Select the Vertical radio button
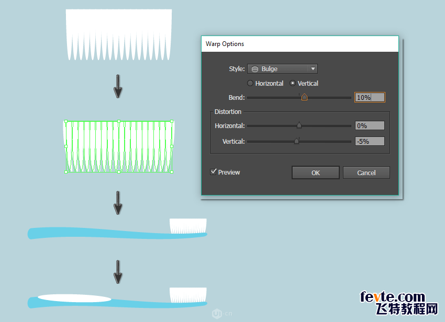 pyautogui.click(x=292, y=83)
